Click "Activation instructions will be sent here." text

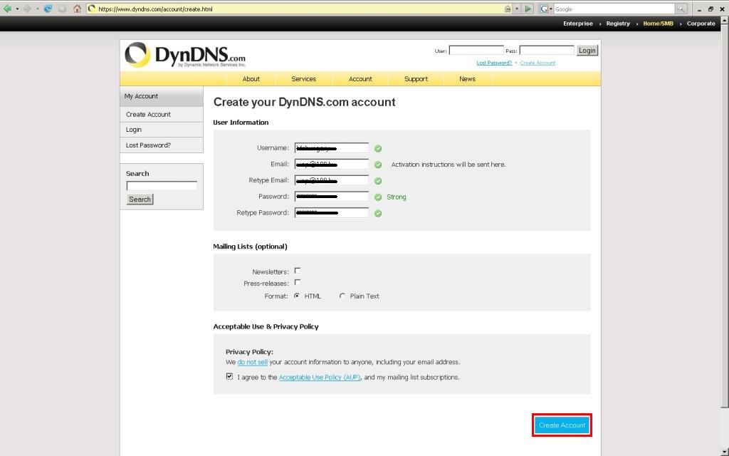pos(449,165)
